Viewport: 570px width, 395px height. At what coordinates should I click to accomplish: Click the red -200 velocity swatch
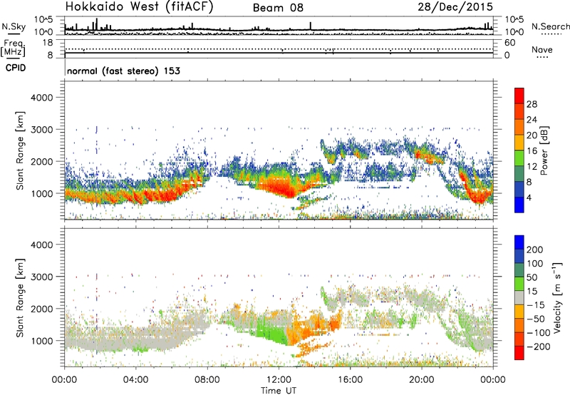pyautogui.click(x=519, y=353)
